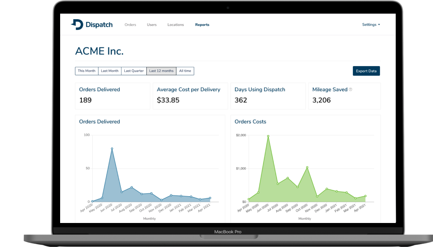433x247 pixels.
Task: Click the ACME Inc. heading
Action: pos(99,51)
